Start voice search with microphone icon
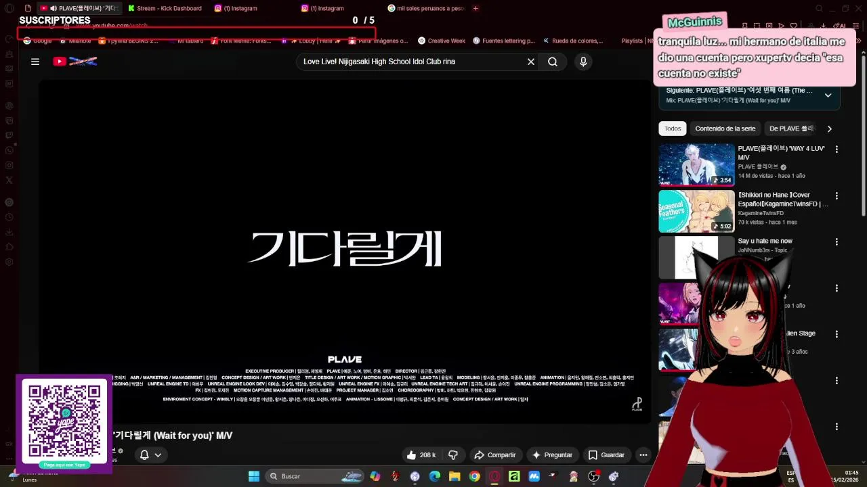Image resolution: width=867 pixels, height=487 pixels. pos(583,62)
